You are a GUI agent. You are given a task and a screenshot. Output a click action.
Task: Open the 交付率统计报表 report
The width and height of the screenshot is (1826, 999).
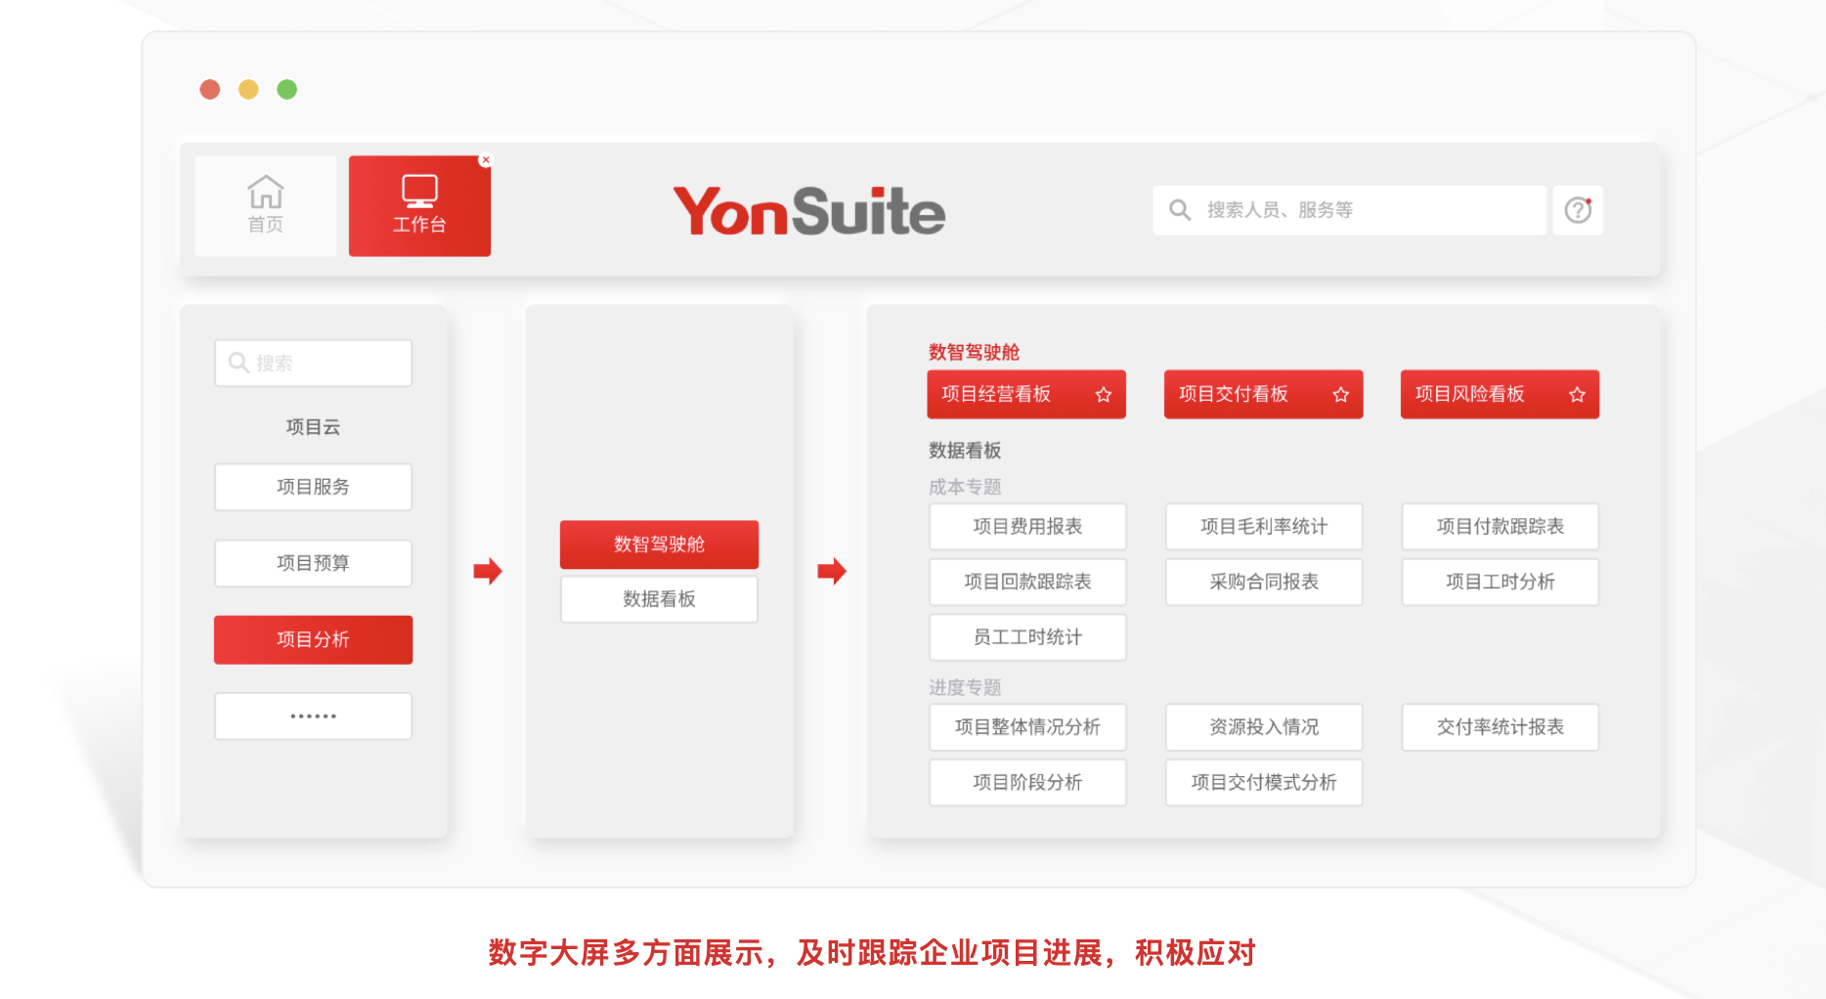[1500, 727]
